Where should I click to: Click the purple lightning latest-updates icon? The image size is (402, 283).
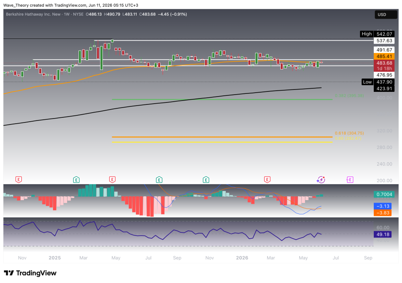321,180
